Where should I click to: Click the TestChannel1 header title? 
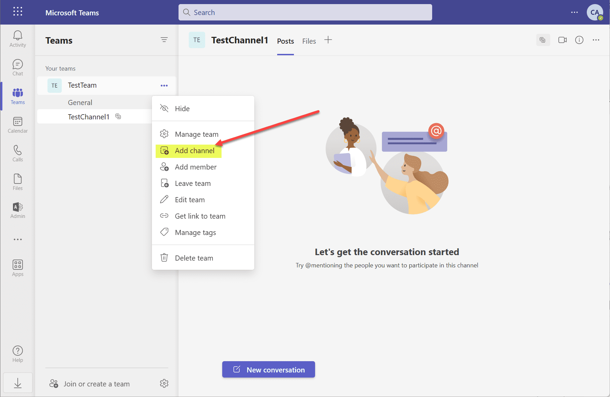[240, 40]
